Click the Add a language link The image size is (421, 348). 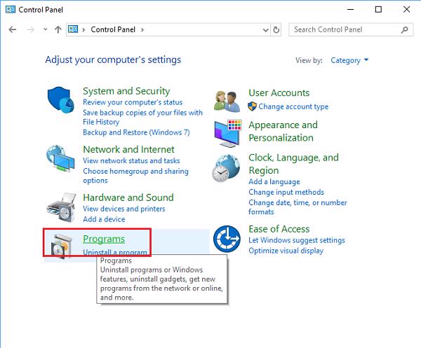click(274, 181)
